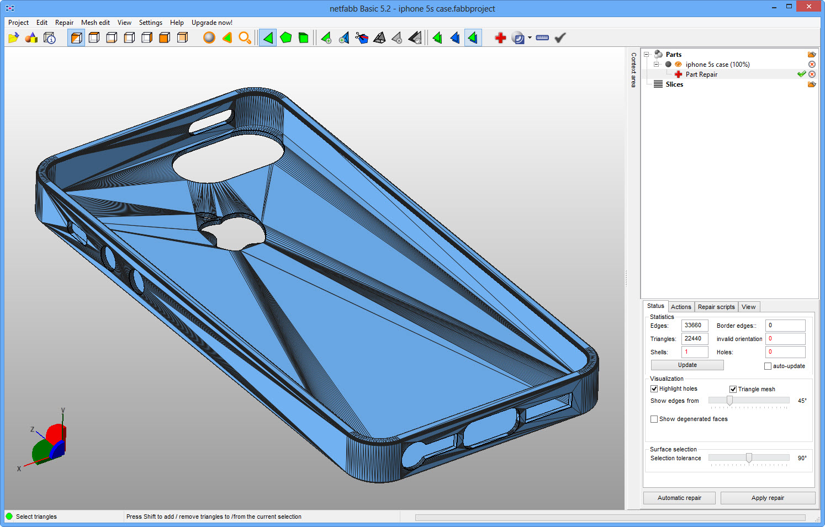Switch to the Status tab

(x=655, y=306)
